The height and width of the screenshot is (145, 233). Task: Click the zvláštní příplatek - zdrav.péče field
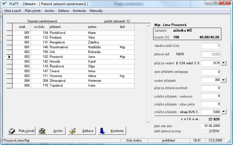click(211, 104)
